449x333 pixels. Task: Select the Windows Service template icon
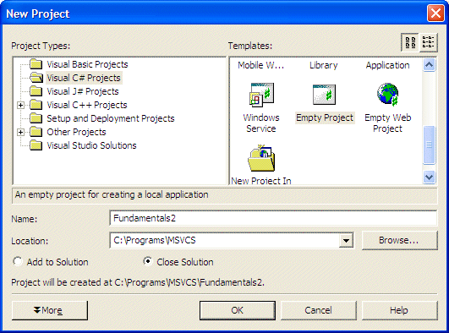[x=262, y=95]
